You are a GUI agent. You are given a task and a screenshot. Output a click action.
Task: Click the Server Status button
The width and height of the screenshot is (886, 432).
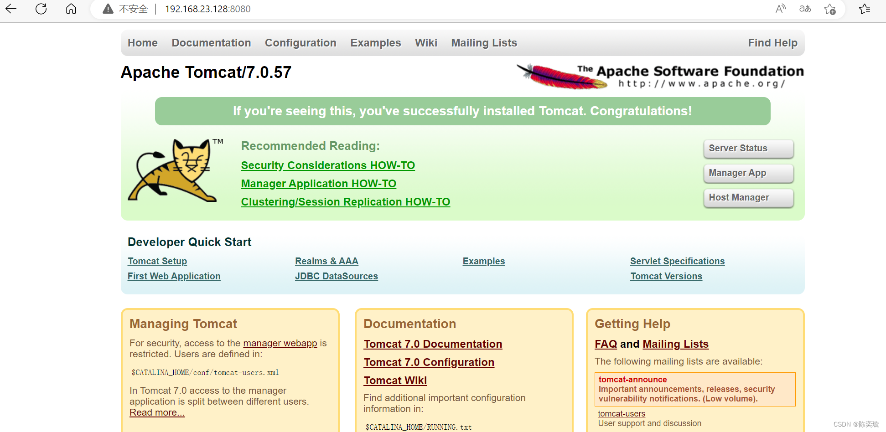748,149
